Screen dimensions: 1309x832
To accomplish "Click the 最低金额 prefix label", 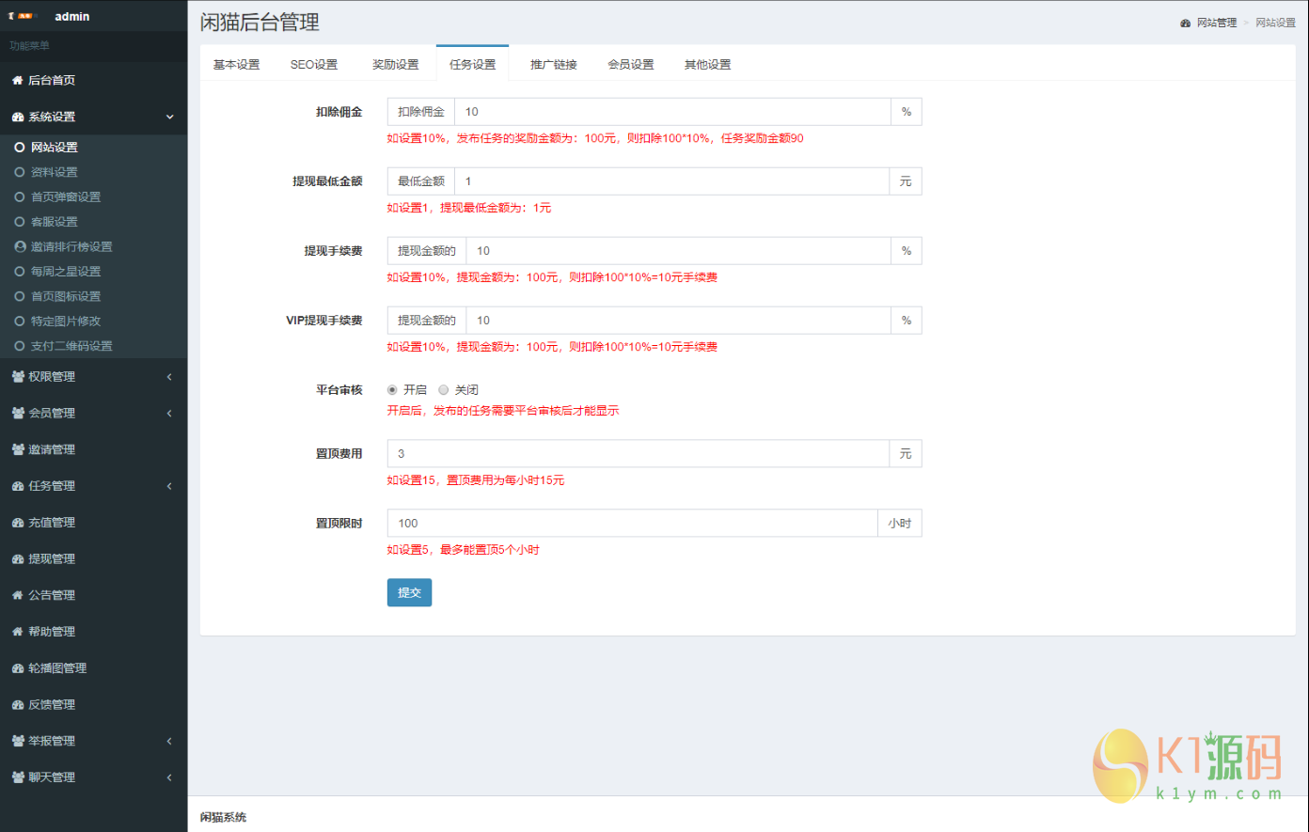I will [421, 181].
